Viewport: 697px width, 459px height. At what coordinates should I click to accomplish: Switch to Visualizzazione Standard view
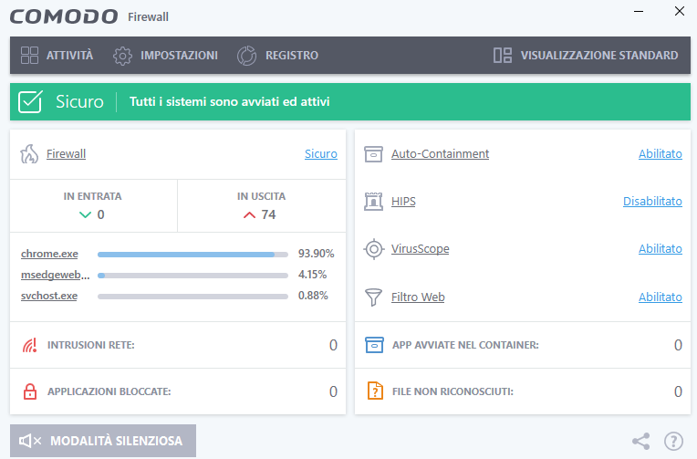586,56
